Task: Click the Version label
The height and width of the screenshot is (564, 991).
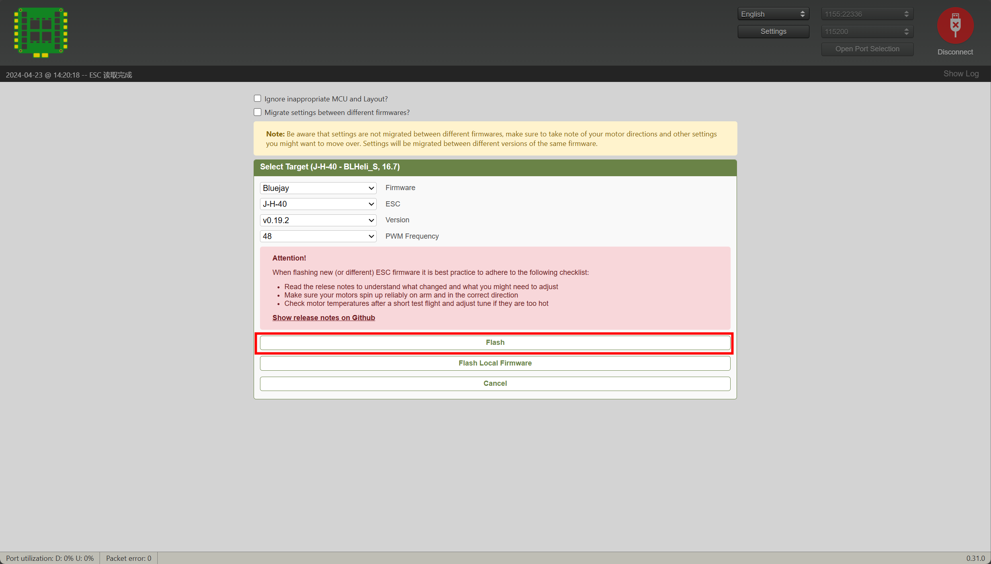Action: pyautogui.click(x=397, y=220)
